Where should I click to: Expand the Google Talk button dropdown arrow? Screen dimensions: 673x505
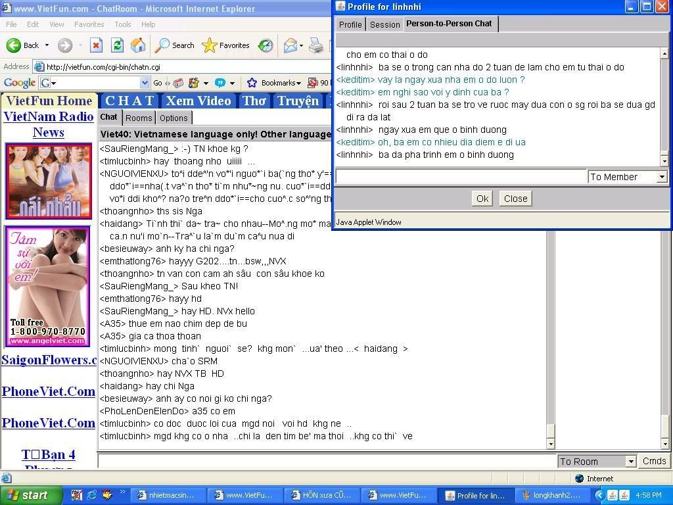tap(232, 83)
